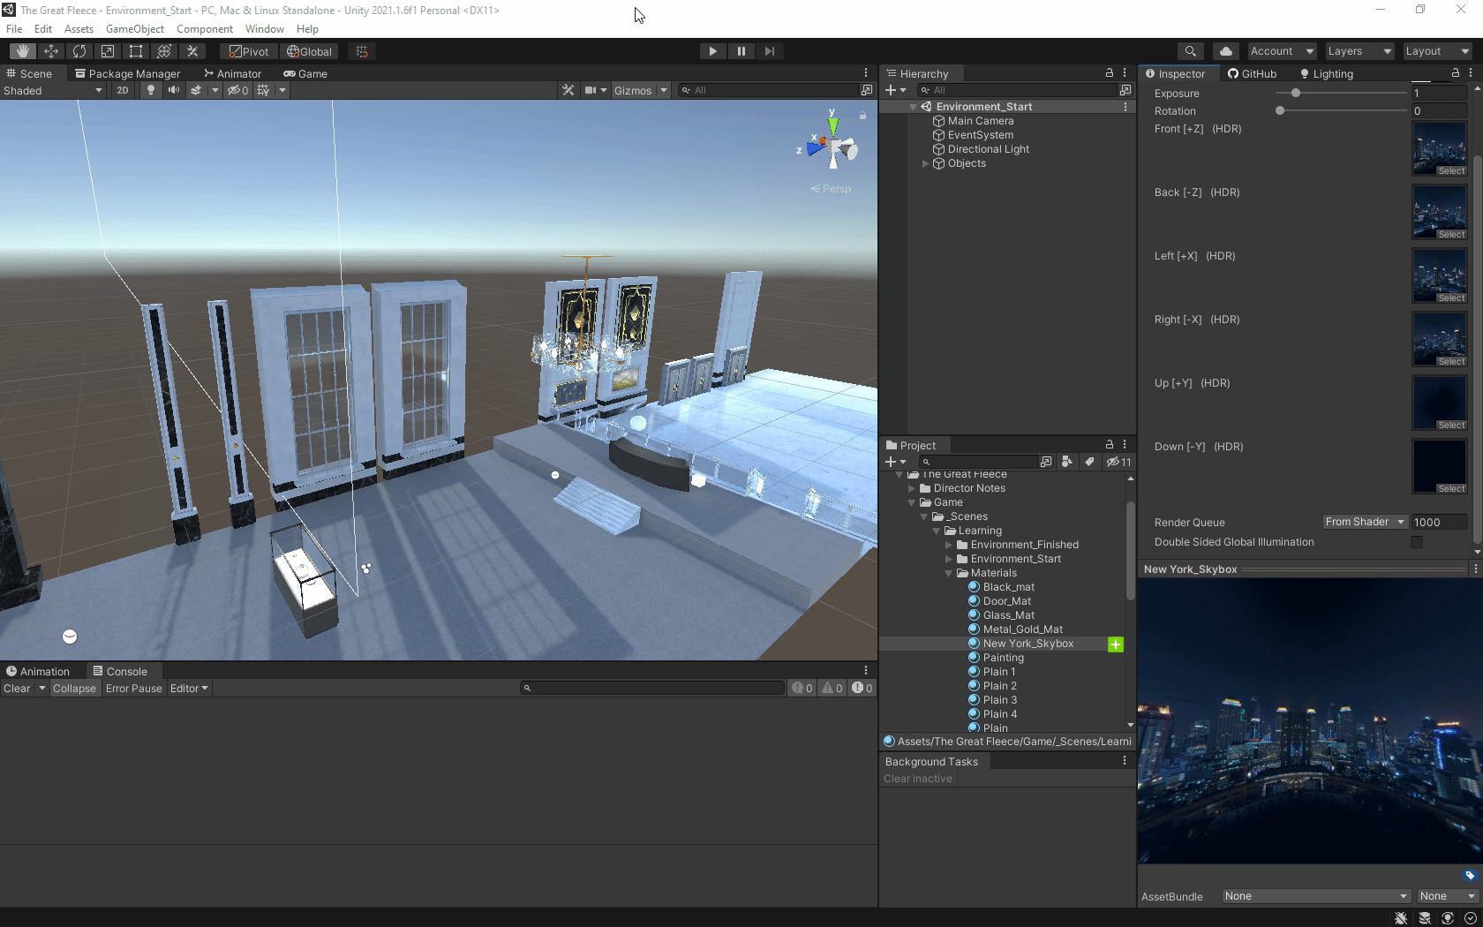Open the custom editor tools icon
The width and height of the screenshot is (1483, 927).
click(x=192, y=51)
